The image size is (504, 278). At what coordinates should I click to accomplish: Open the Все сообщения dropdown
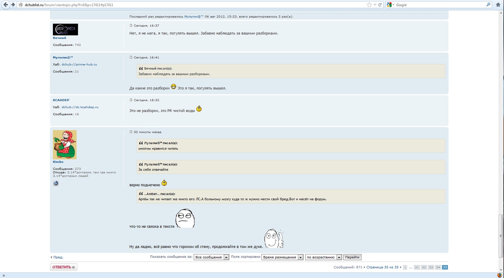211,257
